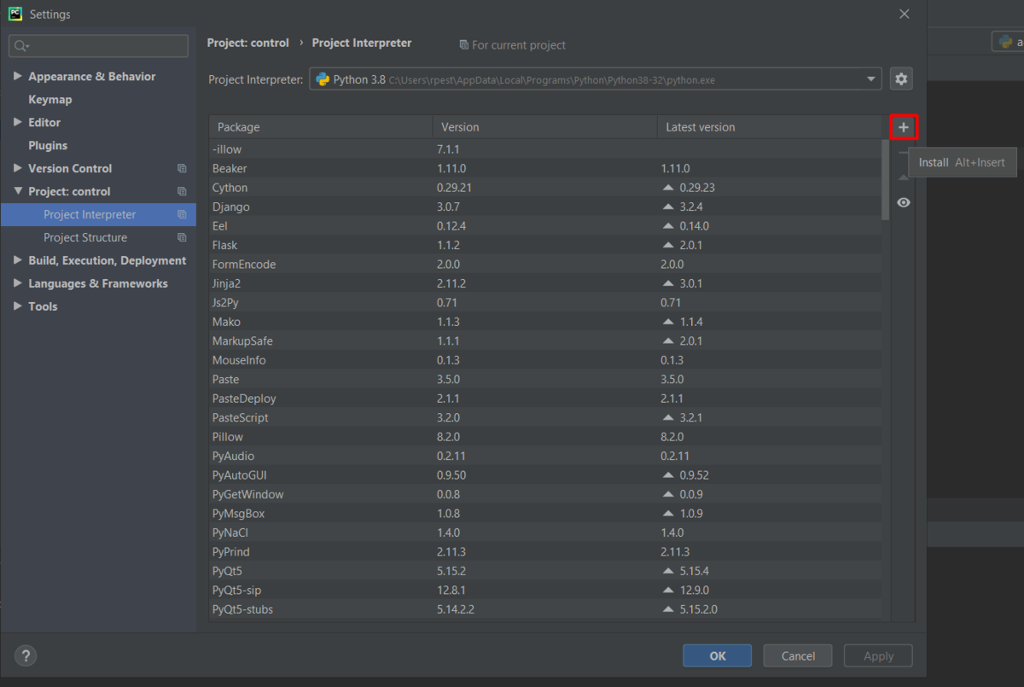Expand the Languages & Frameworks section
The height and width of the screenshot is (687, 1024).
pyautogui.click(x=18, y=283)
